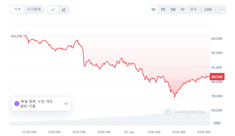235x136 pixels.
Task: Select the 1M time range
Action: pyautogui.click(x=173, y=10)
